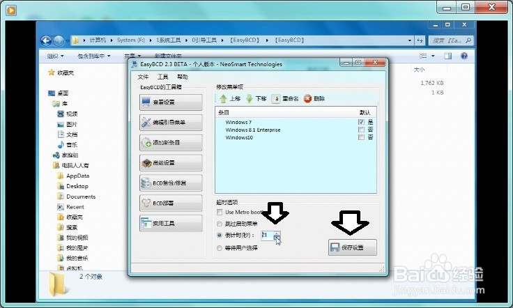Click the Save Settings button
513x308 pixels.
[353, 247]
